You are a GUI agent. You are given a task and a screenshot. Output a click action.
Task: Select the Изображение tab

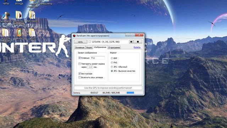[100, 47]
